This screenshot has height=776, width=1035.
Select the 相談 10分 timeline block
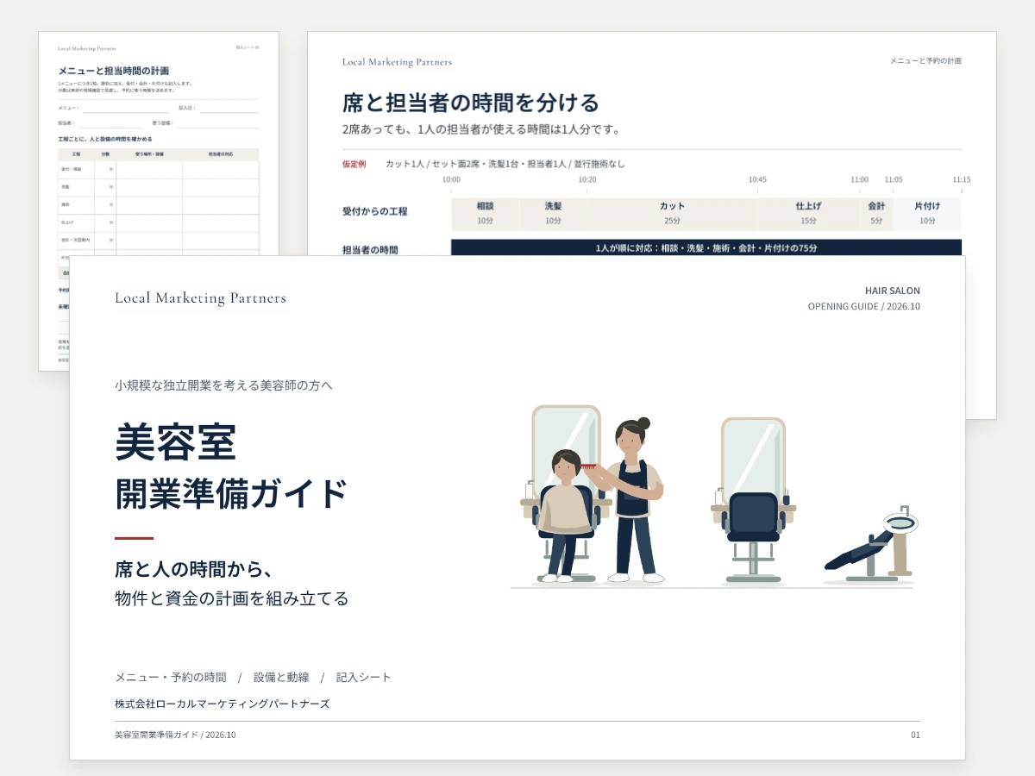point(485,214)
